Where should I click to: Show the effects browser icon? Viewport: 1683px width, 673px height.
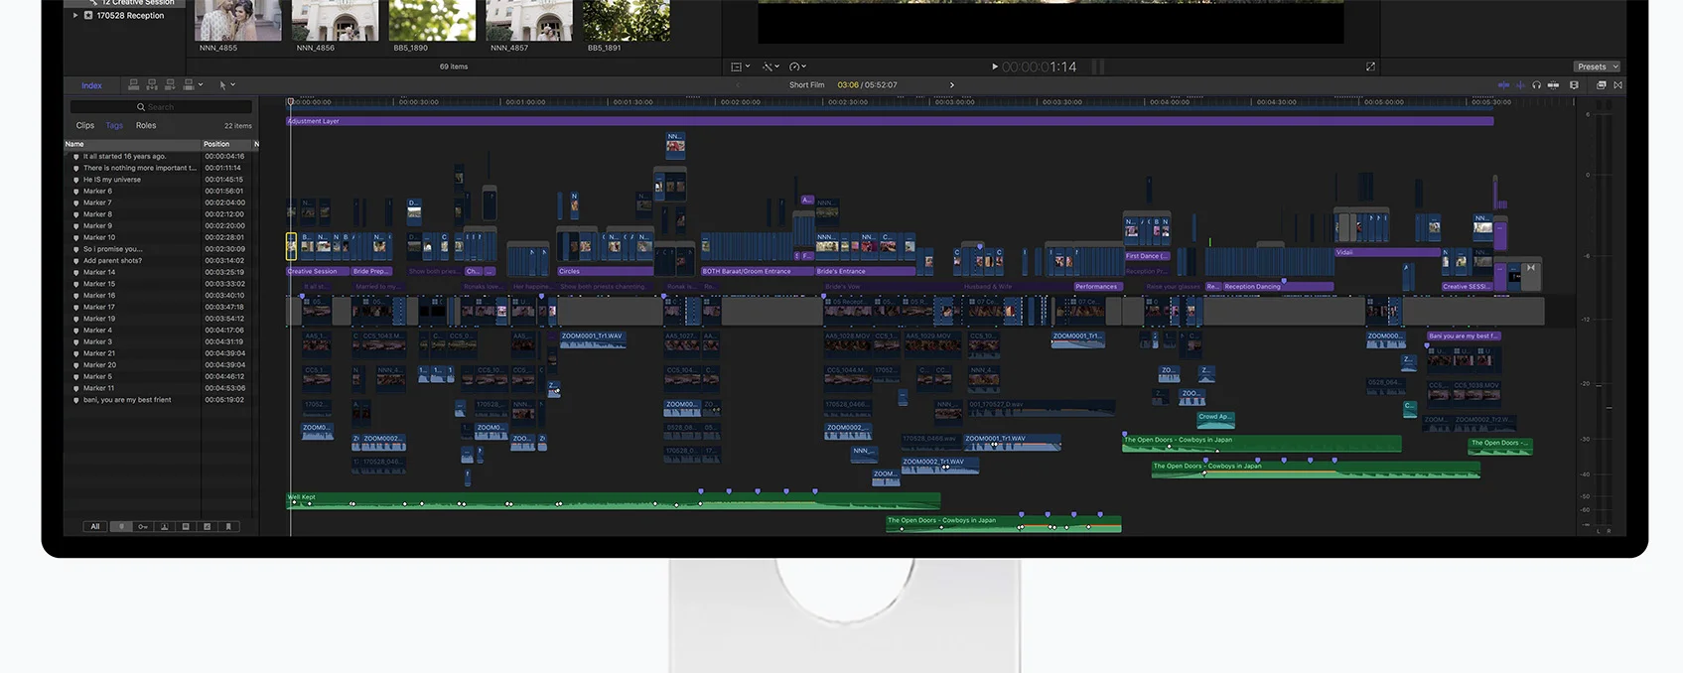(x=1601, y=85)
